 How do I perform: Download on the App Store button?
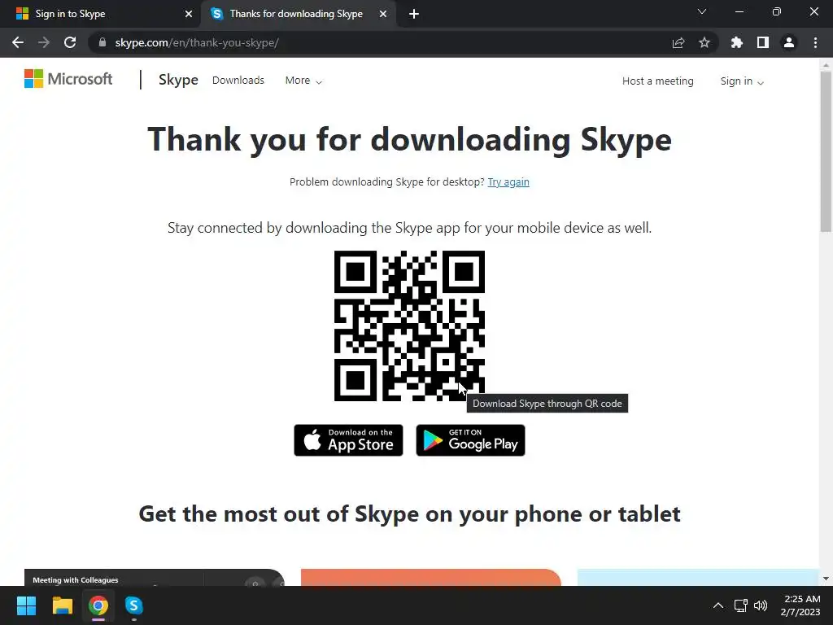pos(348,440)
